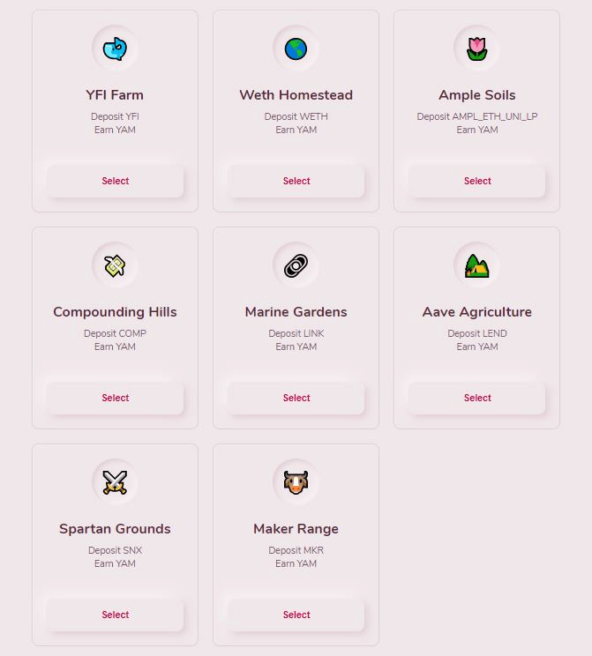Screen dimensions: 592x656
Task: Click the Marine Gardens link chain icon
Action: pos(296,265)
